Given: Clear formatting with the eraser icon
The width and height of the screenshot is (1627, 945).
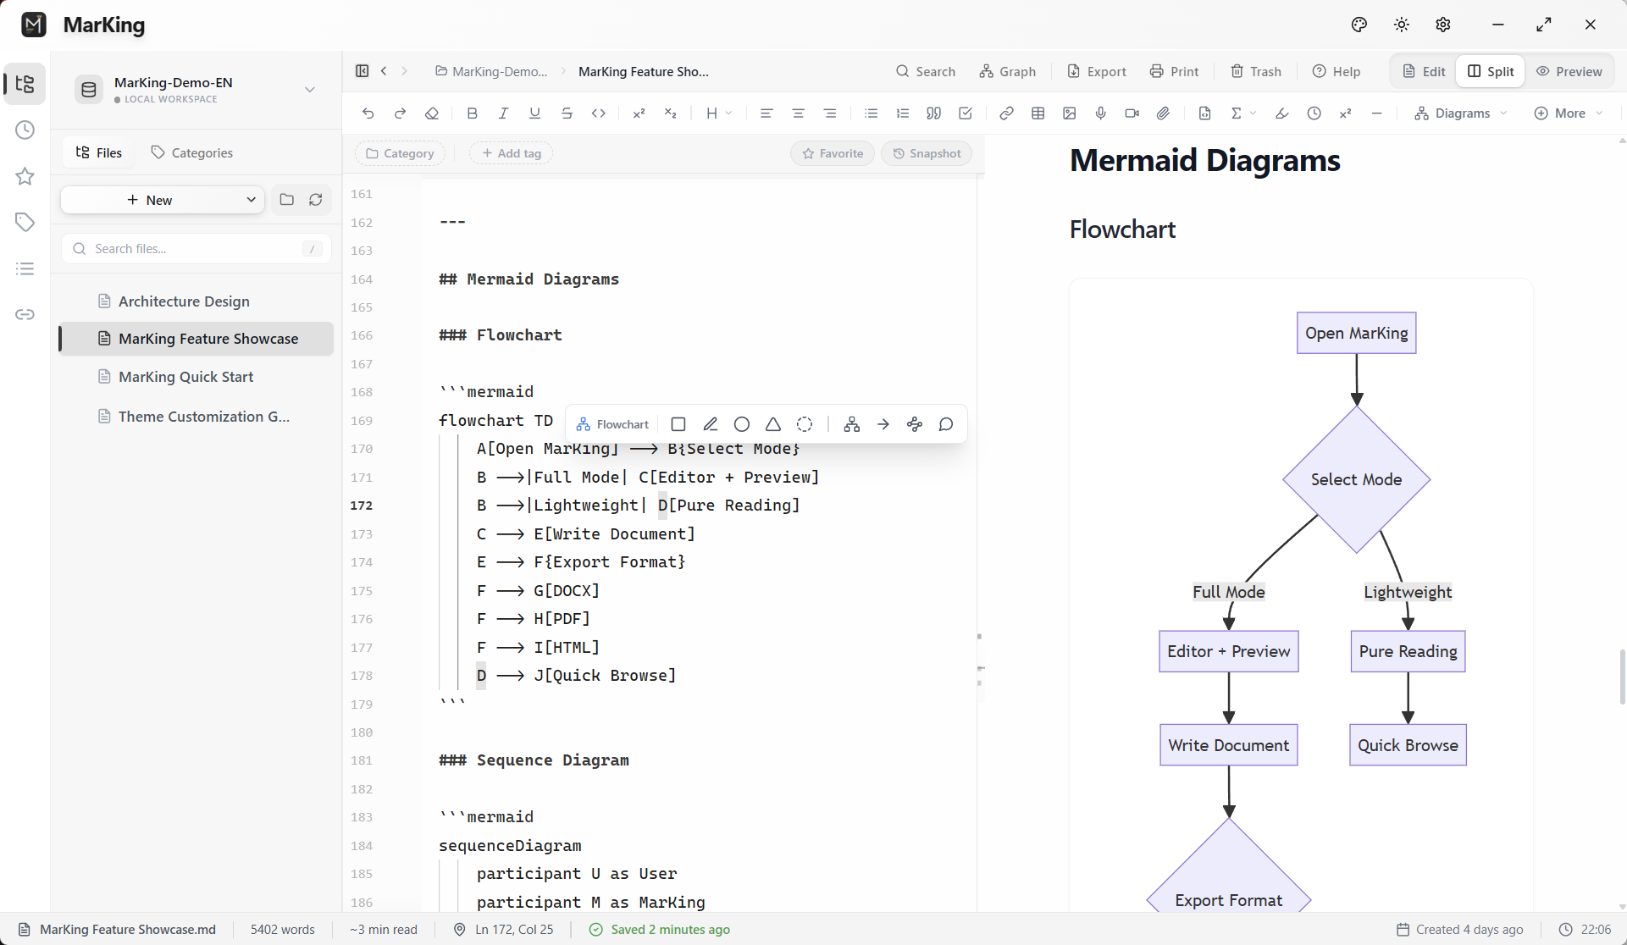Looking at the screenshot, I should pyautogui.click(x=432, y=113).
